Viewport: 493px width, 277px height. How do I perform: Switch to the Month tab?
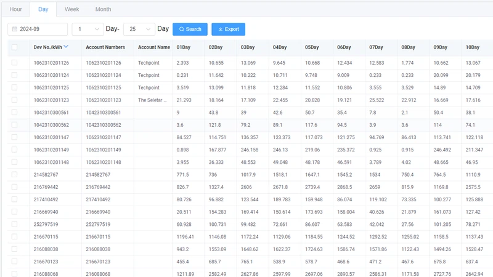pos(103,9)
